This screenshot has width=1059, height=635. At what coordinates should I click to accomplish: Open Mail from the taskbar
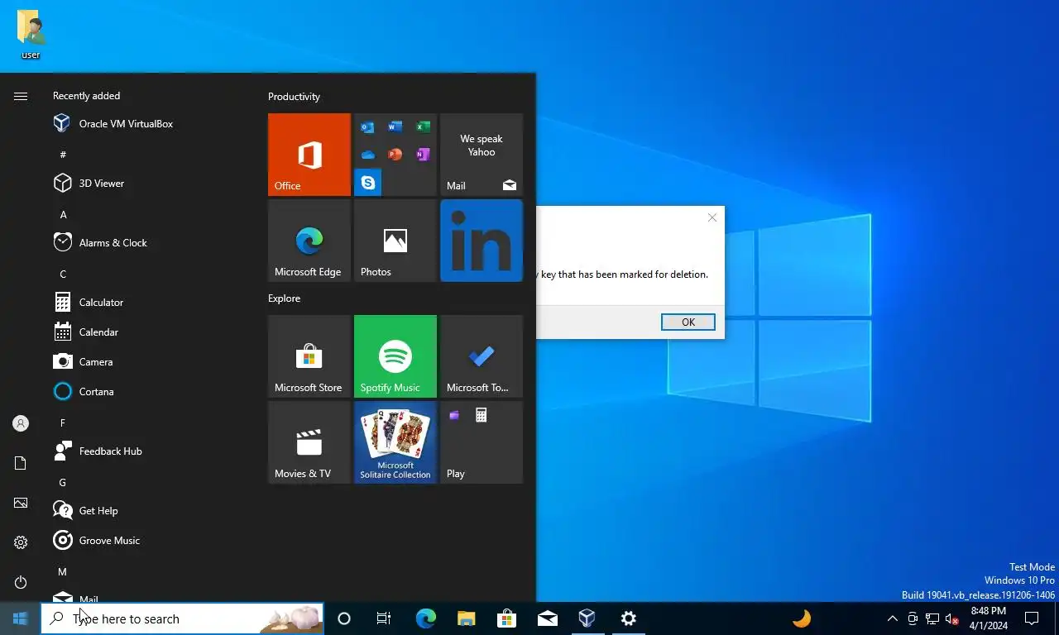point(547,618)
